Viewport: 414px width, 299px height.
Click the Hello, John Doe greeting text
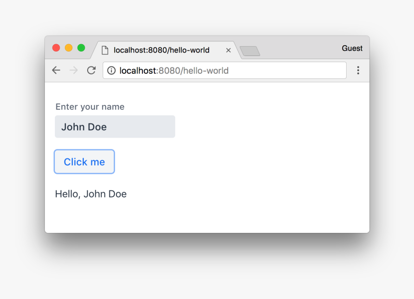[x=91, y=194]
